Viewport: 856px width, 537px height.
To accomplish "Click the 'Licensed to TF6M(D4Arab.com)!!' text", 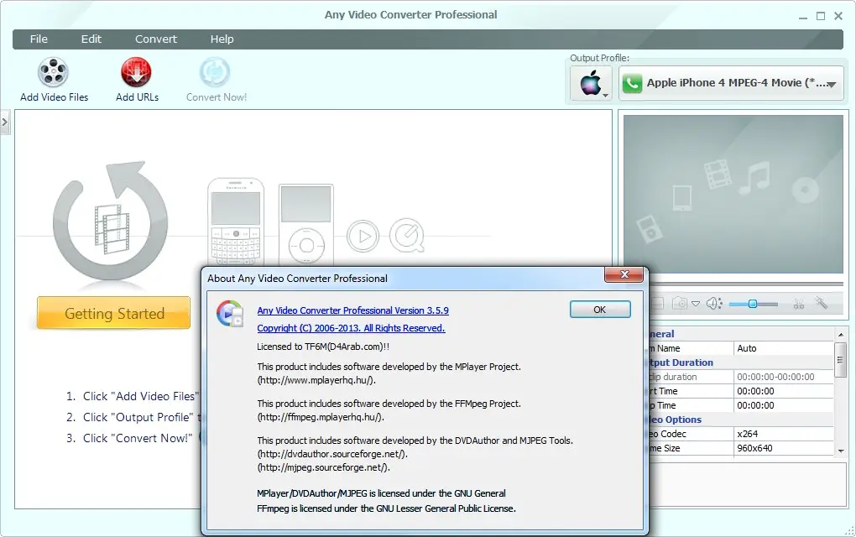I will 323,347.
